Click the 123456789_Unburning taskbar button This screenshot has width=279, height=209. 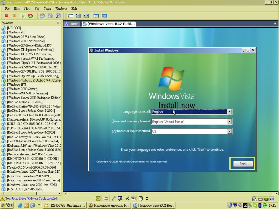click(x=65, y=206)
